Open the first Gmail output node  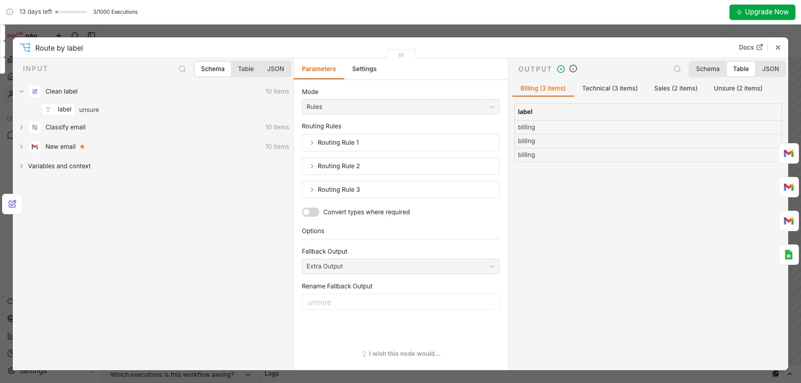point(789,153)
